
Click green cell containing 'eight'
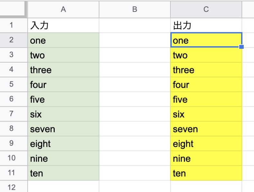pyautogui.click(x=63, y=144)
